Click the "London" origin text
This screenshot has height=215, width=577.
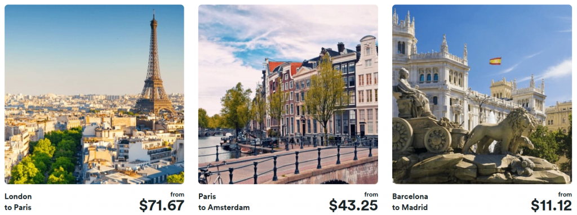point(18,196)
